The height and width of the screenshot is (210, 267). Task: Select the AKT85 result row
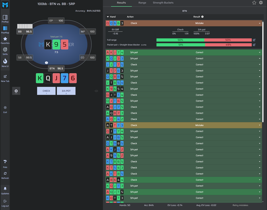[x=183, y=174]
